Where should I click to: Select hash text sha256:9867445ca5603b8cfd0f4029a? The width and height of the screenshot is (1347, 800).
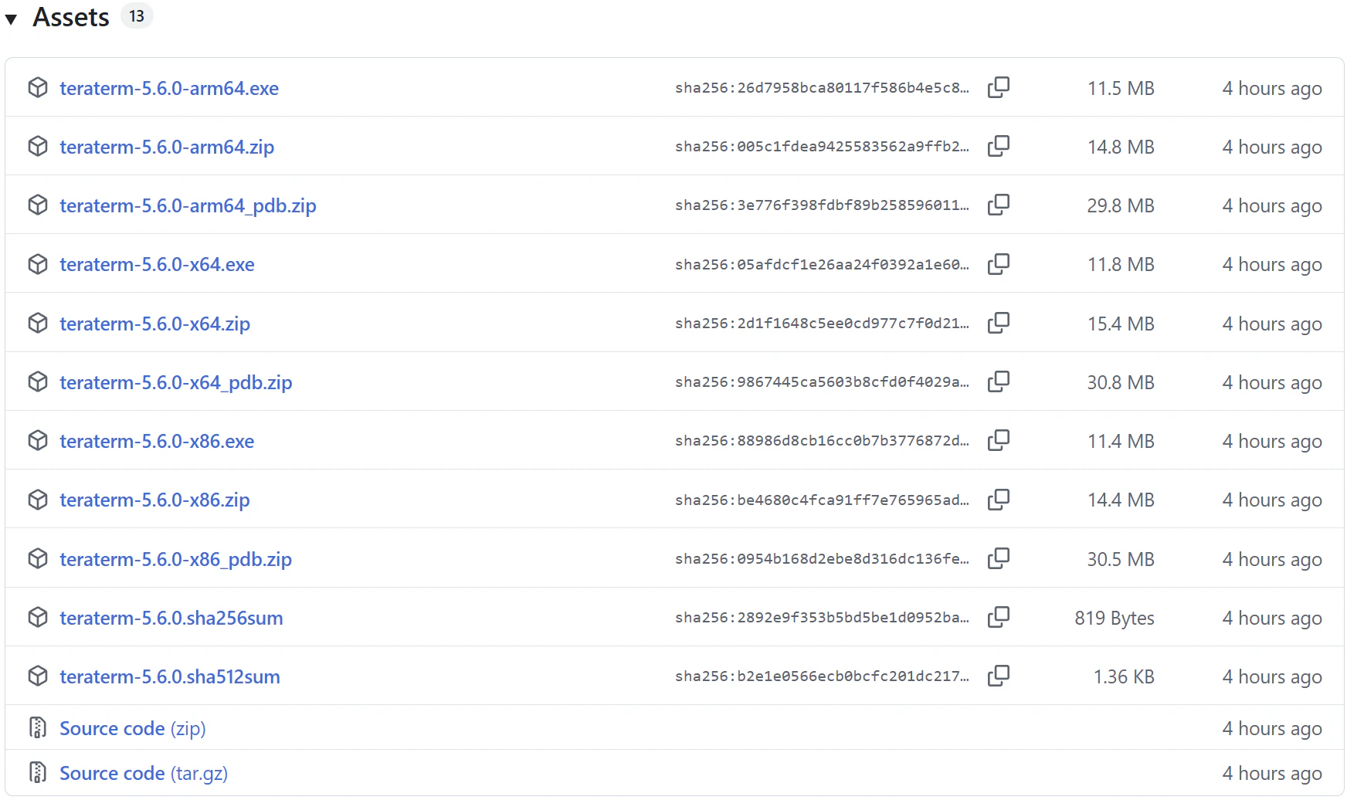822,382
